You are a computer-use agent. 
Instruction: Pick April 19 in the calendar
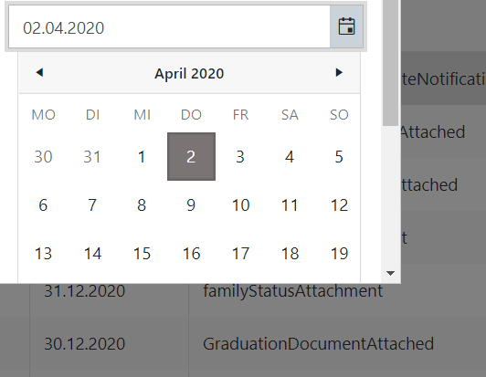pos(339,254)
